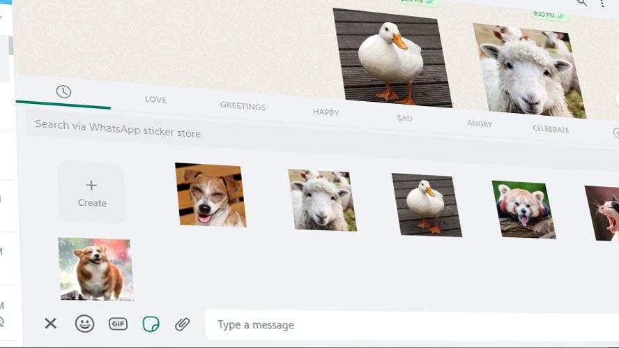Send the sheep sticker in panel
The width and height of the screenshot is (619, 348).
(322, 200)
